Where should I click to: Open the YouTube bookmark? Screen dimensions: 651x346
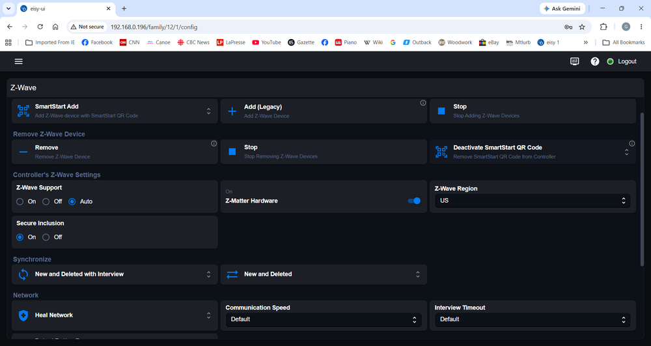266,42
